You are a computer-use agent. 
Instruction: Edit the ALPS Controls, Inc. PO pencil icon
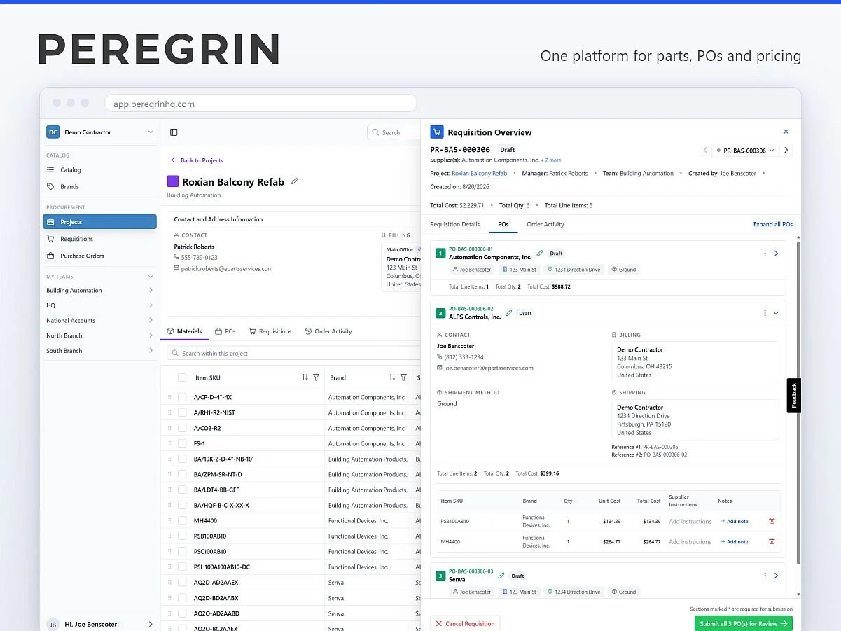point(509,313)
